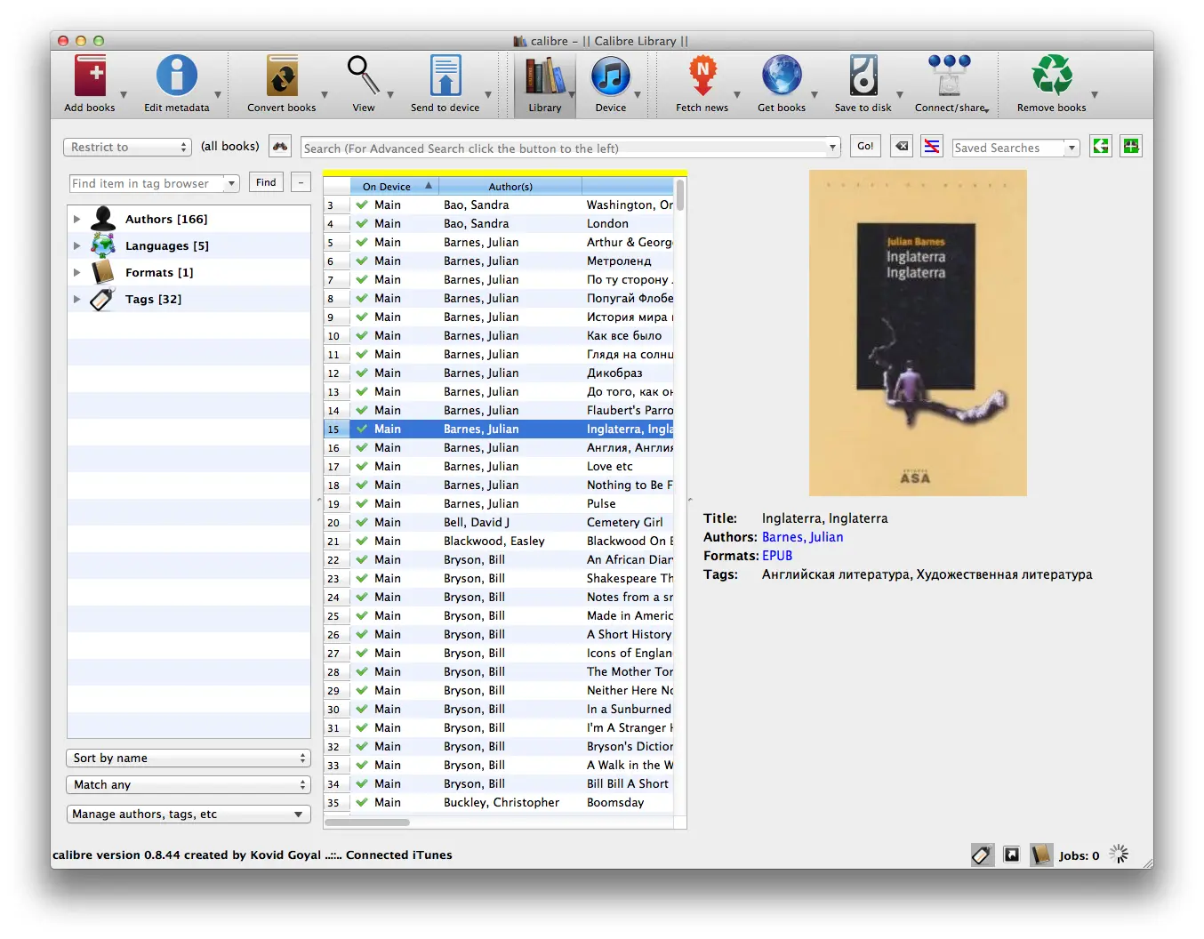The image size is (1204, 939).
Task: Click the Connect/share icon
Action: click(949, 76)
